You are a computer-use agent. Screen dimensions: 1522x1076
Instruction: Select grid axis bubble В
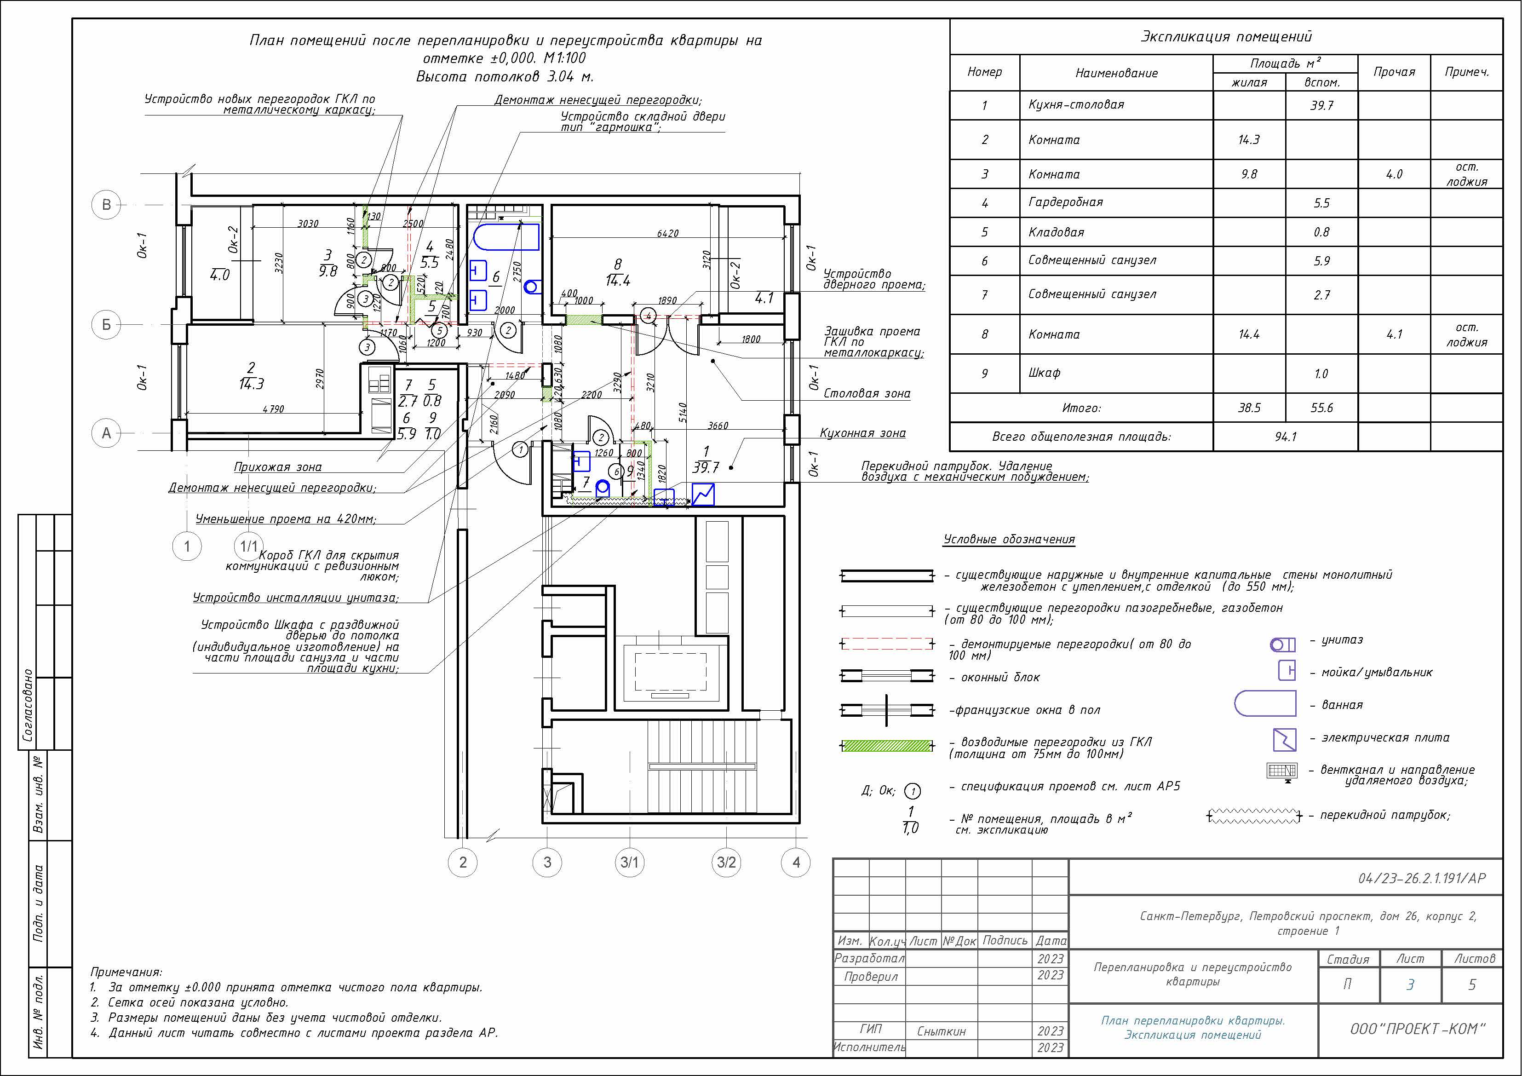106,204
